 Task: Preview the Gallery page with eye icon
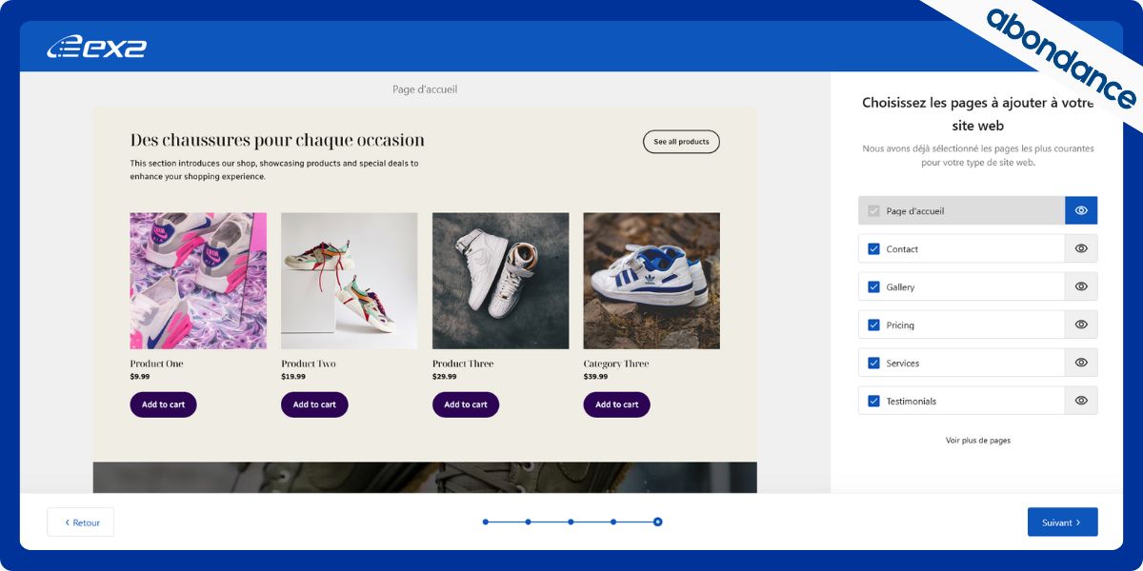click(1081, 286)
